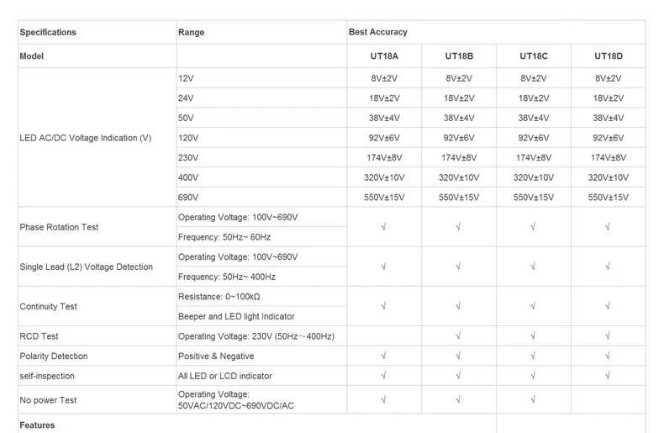Click Phase Rotation Test checkmark under UT18A
Viewport: 664px width, 433px height.
(x=383, y=227)
